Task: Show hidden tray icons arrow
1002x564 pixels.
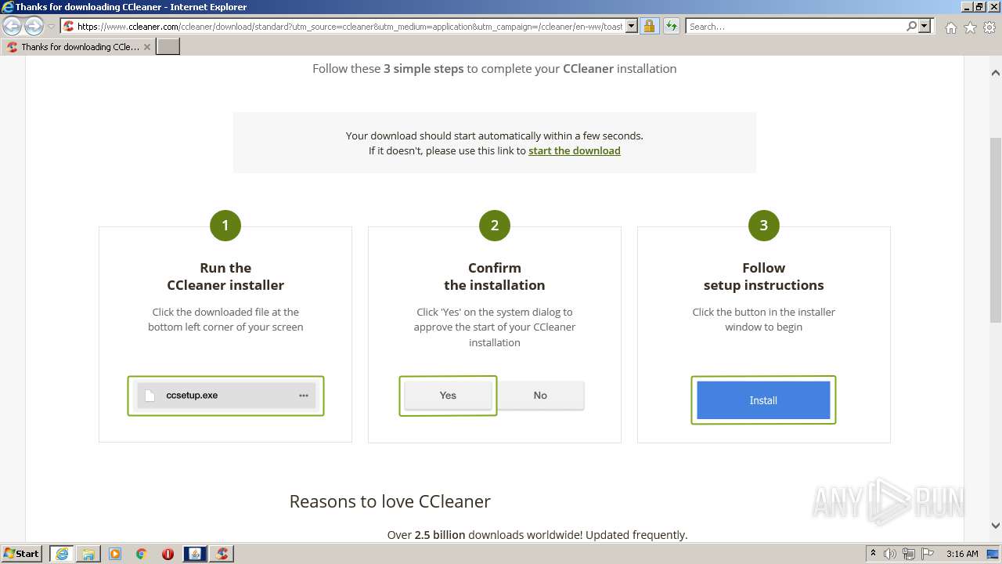Action: [x=873, y=554]
